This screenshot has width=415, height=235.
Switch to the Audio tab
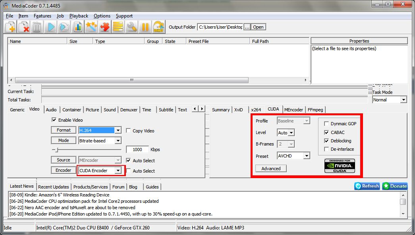tap(51, 110)
